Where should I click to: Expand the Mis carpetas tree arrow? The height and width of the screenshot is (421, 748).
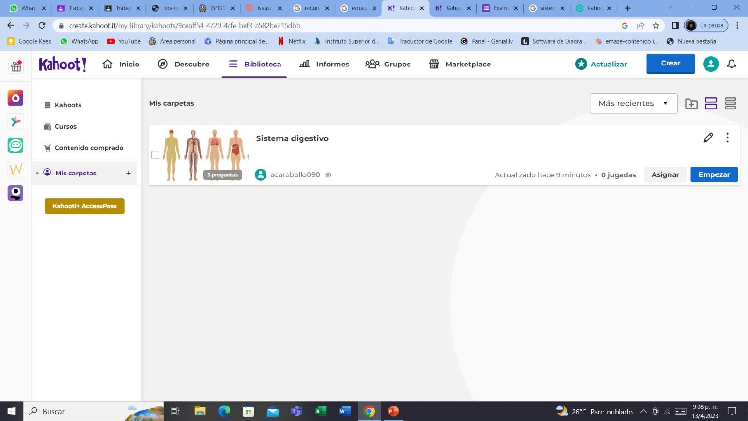(x=38, y=173)
